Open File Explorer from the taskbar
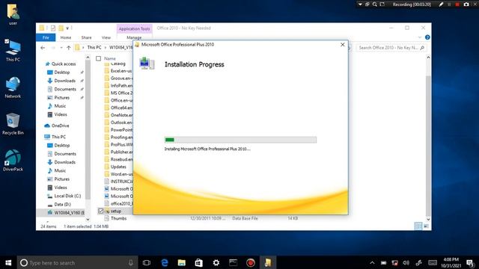This screenshot has width=479, height=269. (x=182, y=262)
